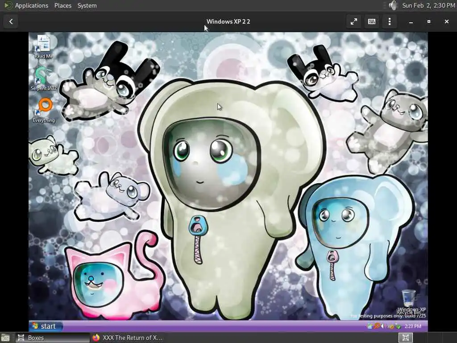Open the Read Me desktop shortcut
Viewport: 457px width, 343px height.
point(44,46)
